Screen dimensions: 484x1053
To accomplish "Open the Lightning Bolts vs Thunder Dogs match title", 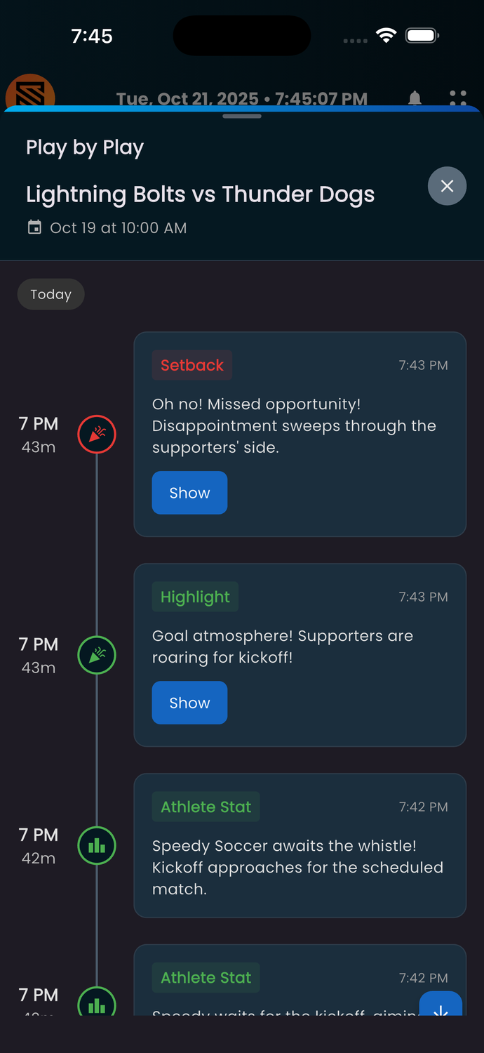I will click(200, 194).
